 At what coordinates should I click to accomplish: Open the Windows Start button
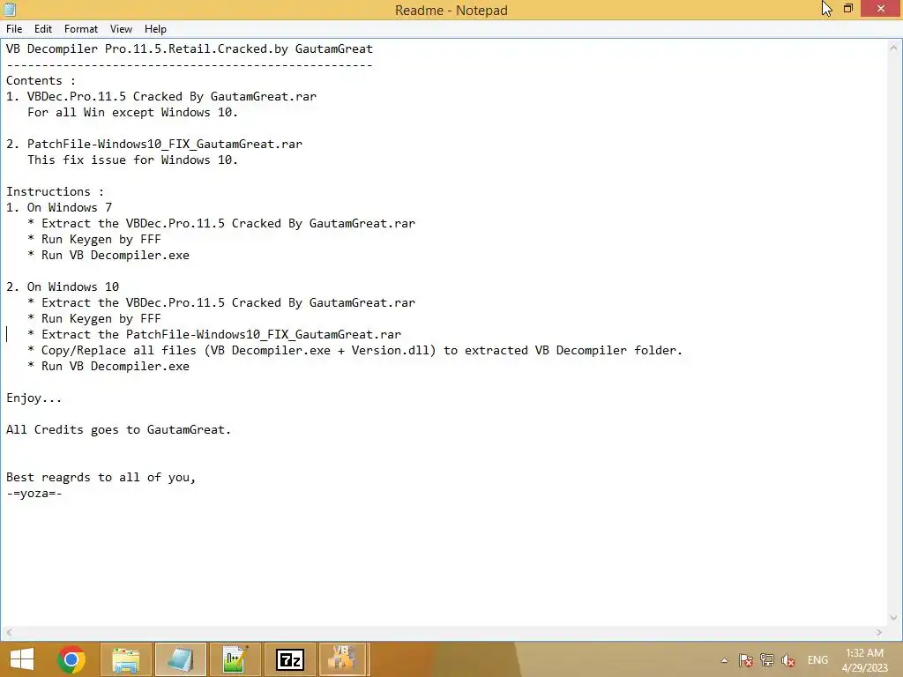22,659
